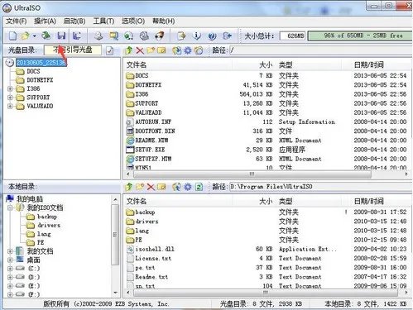The height and width of the screenshot is (310, 413).
Task: Go up a level in the local pane
Action: (129, 187)
